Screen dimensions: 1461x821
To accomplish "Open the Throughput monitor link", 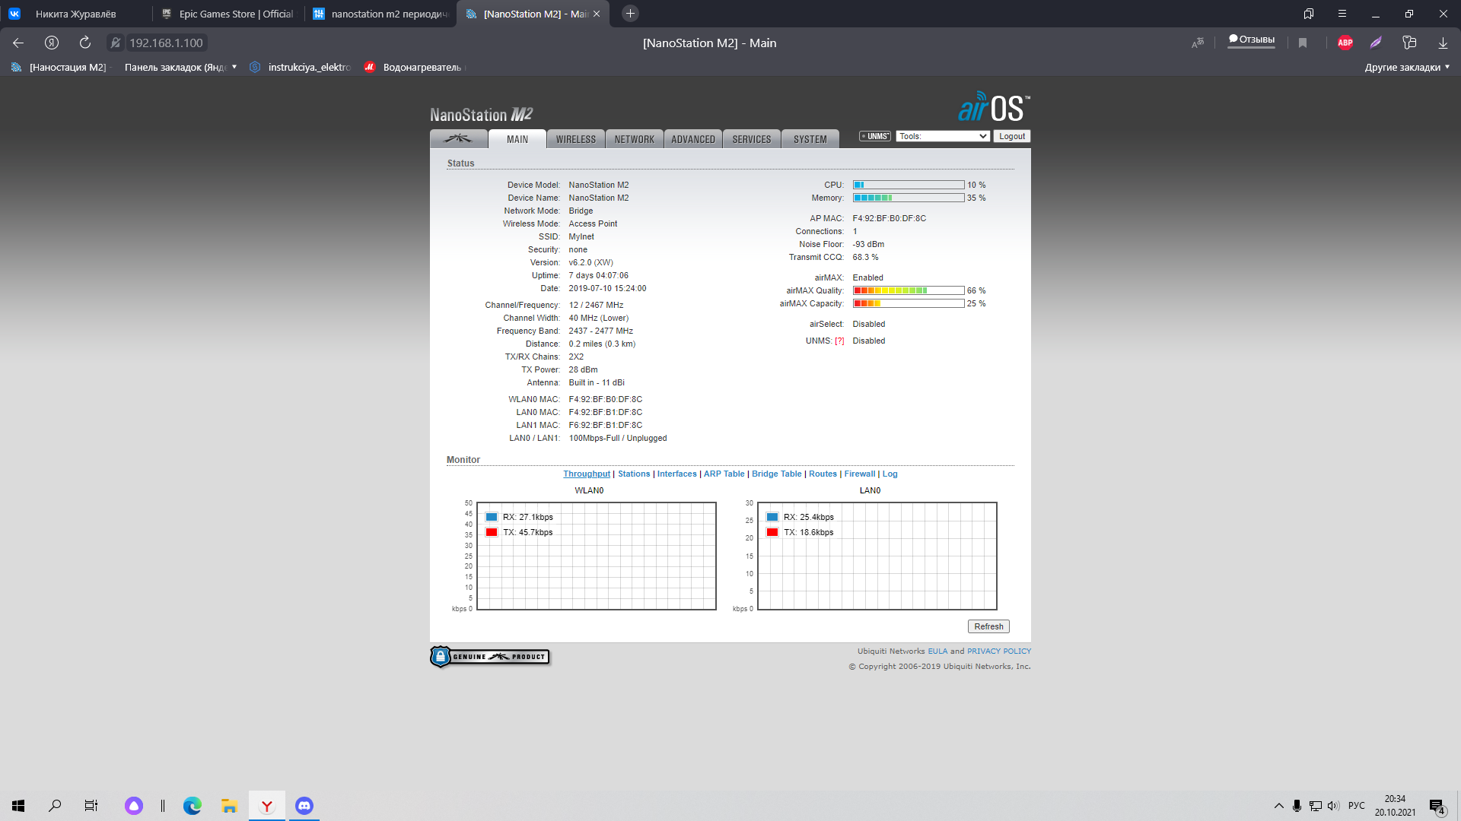I will 587,474.
